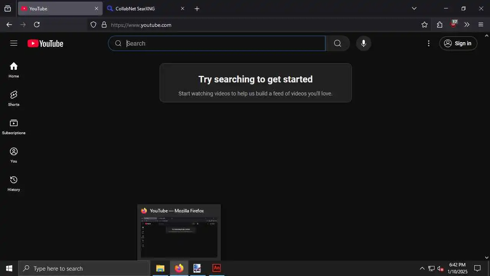List all tabs dropdown arrow
The width and height of the screenshot is (490, 276).
point(414,8)
